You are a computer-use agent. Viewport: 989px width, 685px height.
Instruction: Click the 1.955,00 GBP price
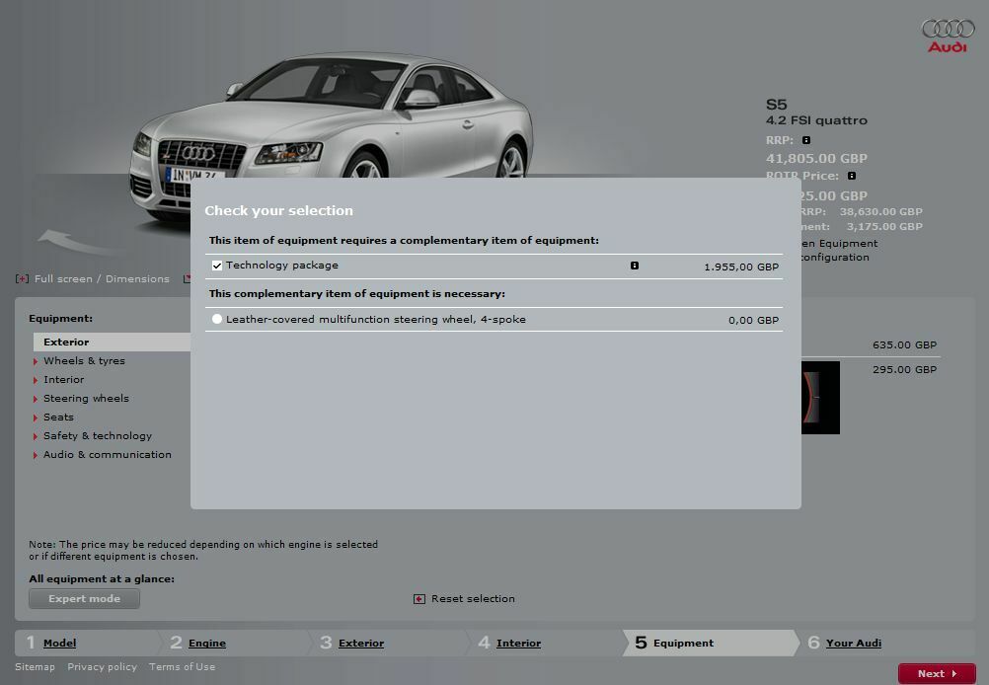(741, 266)
